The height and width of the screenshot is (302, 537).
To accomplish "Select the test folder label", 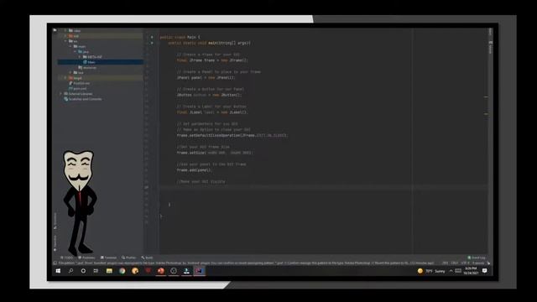I will pyautogui.click(x=81, y=73).
